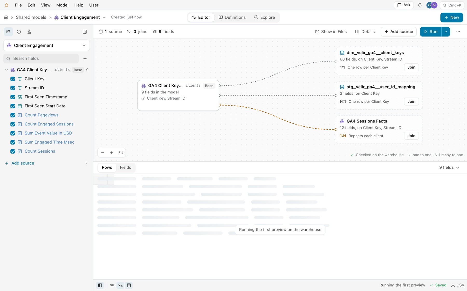Open the history clock icon
This screenshot has width=467, height=291.
[x=19, y=32]
